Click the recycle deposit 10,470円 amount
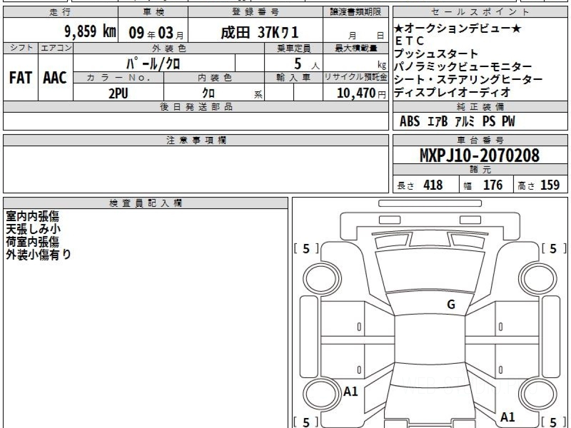The height and width of the screenshot is (428, 571). 357,94
